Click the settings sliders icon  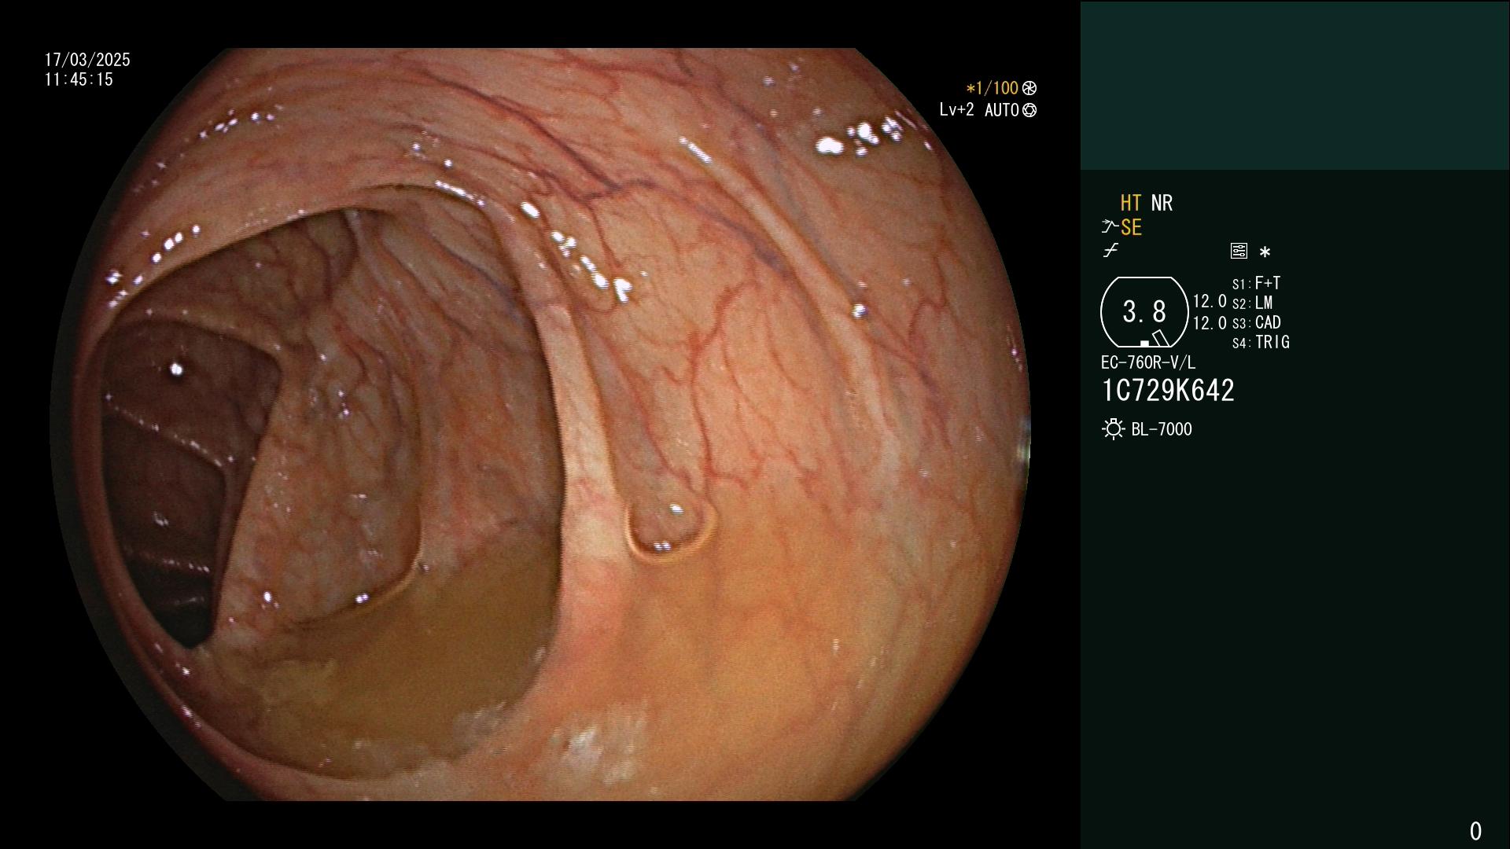click(1239, 251)
